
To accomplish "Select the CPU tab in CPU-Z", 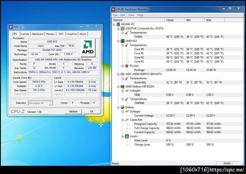I will [15, 34].
